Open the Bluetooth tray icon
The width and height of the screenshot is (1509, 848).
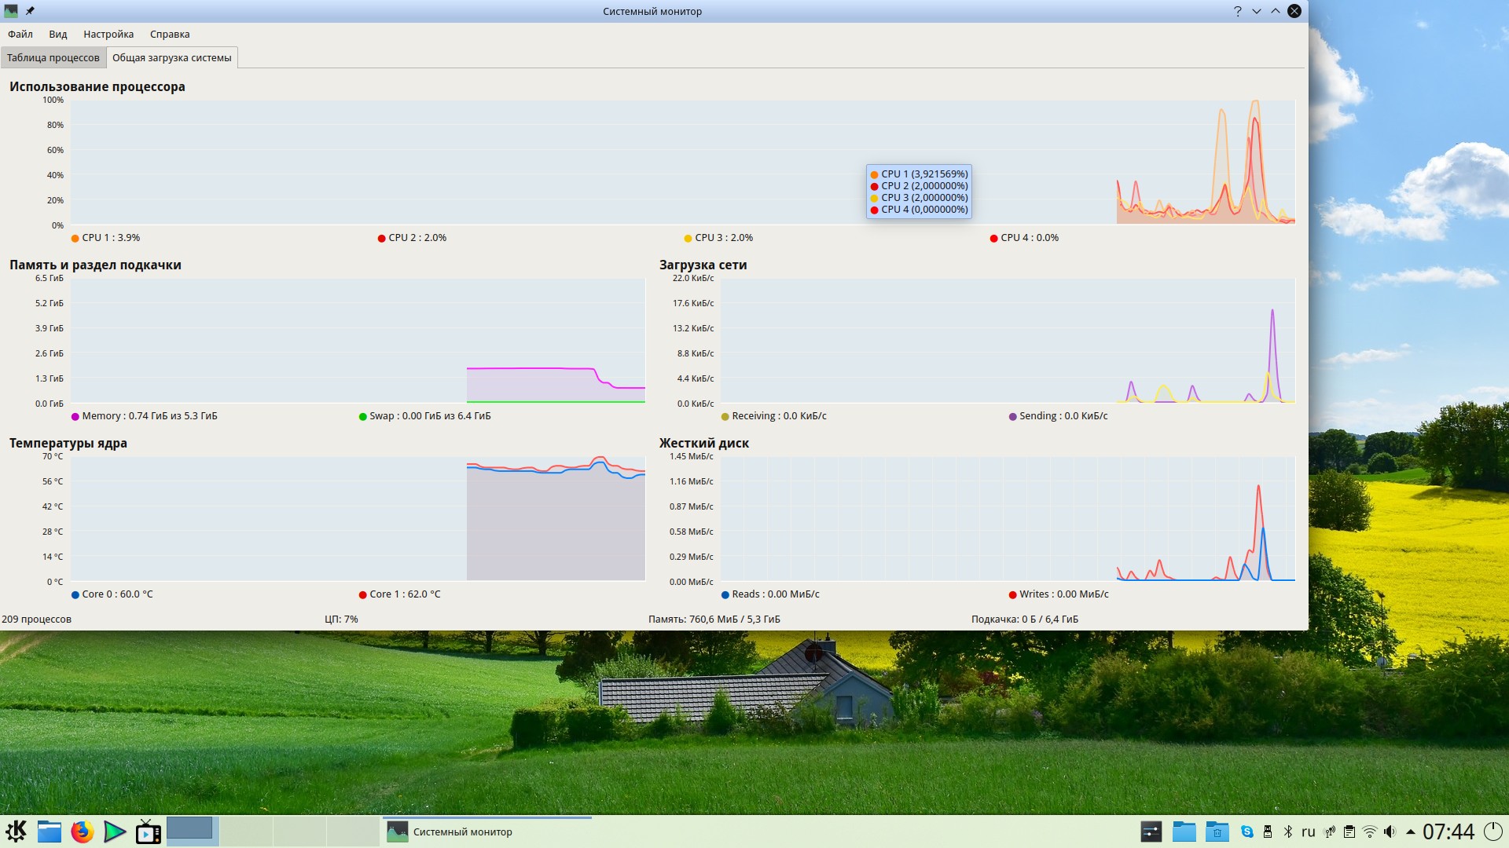click(x=1287, y=832)
